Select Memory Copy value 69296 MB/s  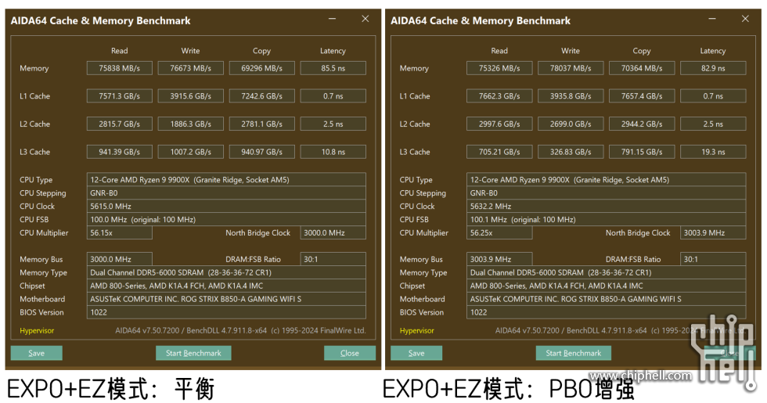(261, 68)
